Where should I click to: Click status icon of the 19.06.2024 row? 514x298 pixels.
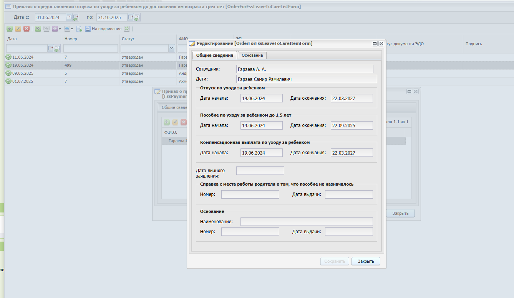click(8, 65)
